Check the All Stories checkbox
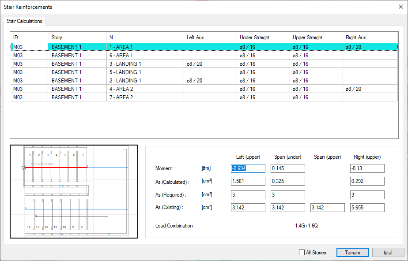The height and width of the screenshot is (261, 408). point(302,253)
